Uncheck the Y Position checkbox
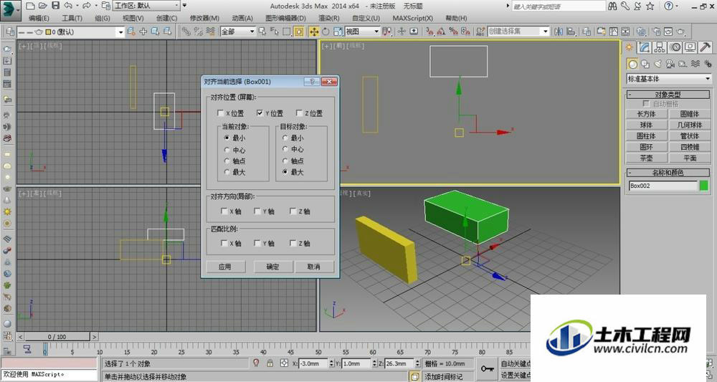The image size is (717, 382). pos(260,113)
